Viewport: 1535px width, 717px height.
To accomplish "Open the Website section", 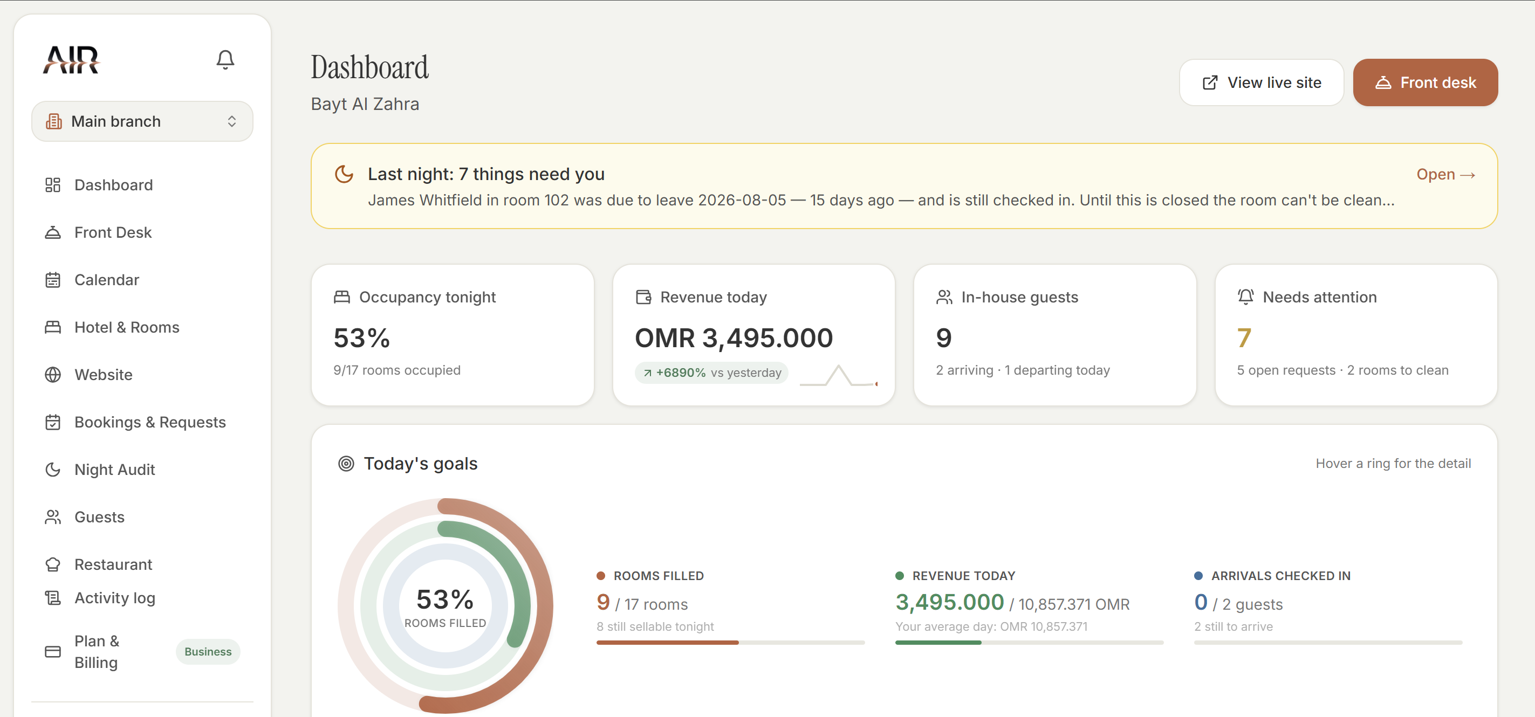I will [142, 375].
